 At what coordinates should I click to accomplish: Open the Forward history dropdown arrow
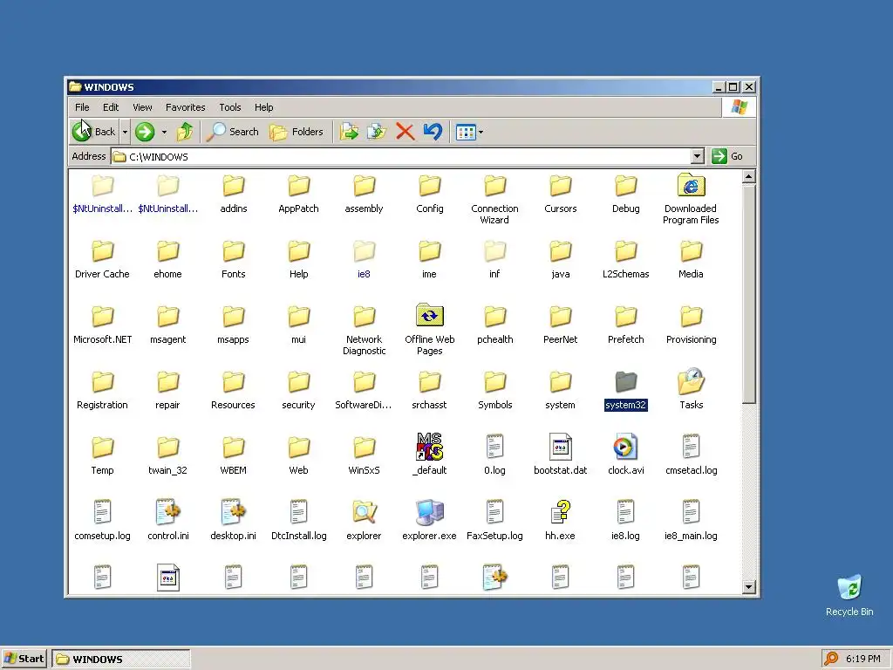click(x=164, y=132)
